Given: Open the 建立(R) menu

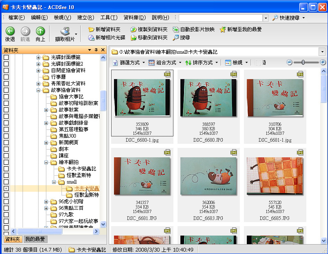Looking at the screenshot, I should click(x=86, y=18).
